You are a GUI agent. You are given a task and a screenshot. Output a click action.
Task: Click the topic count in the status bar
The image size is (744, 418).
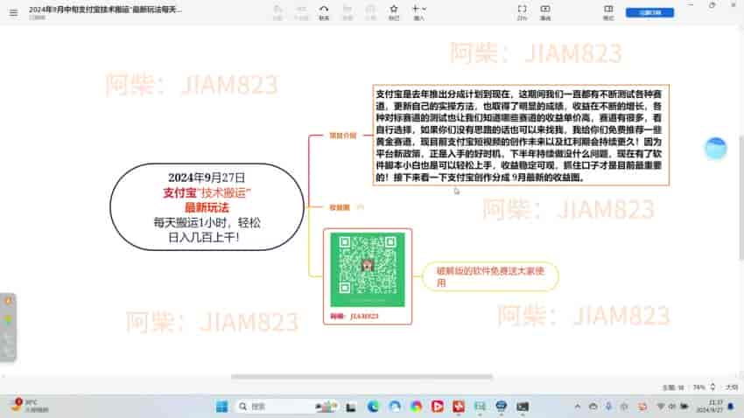click(x=673, y=387)
